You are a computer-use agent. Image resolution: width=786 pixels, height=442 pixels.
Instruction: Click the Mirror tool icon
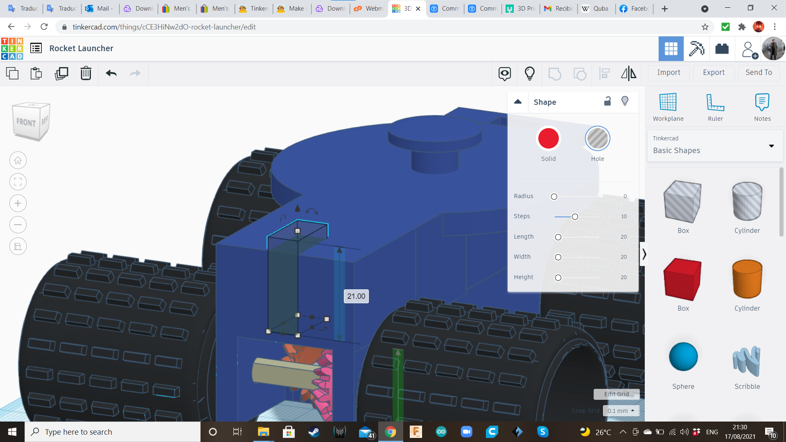pyautogui.click(x=628, y=73)
